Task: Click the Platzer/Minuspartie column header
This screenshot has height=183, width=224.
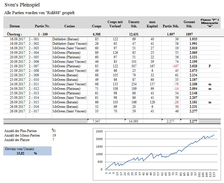Action: pyautogui.click(x=210, y=23)
